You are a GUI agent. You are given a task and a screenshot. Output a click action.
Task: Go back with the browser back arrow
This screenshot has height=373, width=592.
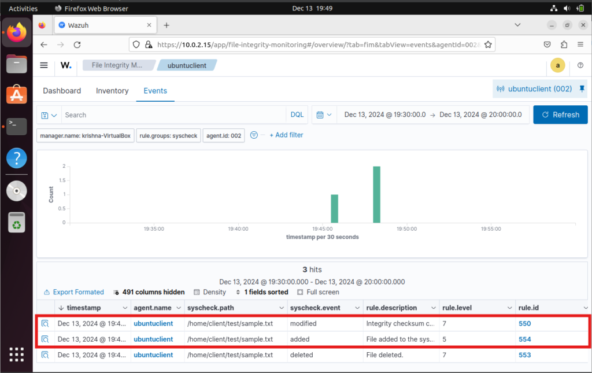click(x=44, y=45)
